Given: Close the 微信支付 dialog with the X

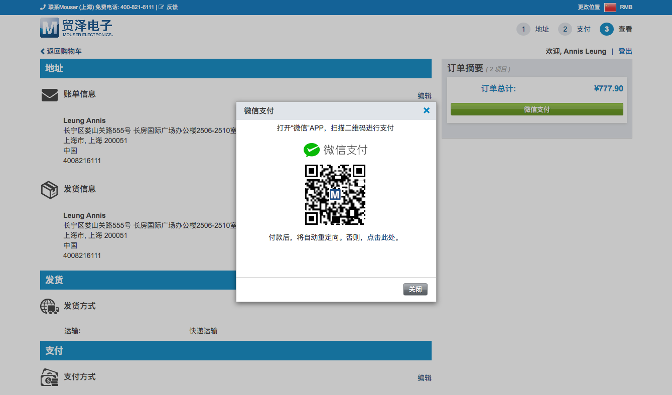Looking at the screenshot, I should [x=426, y=110].
